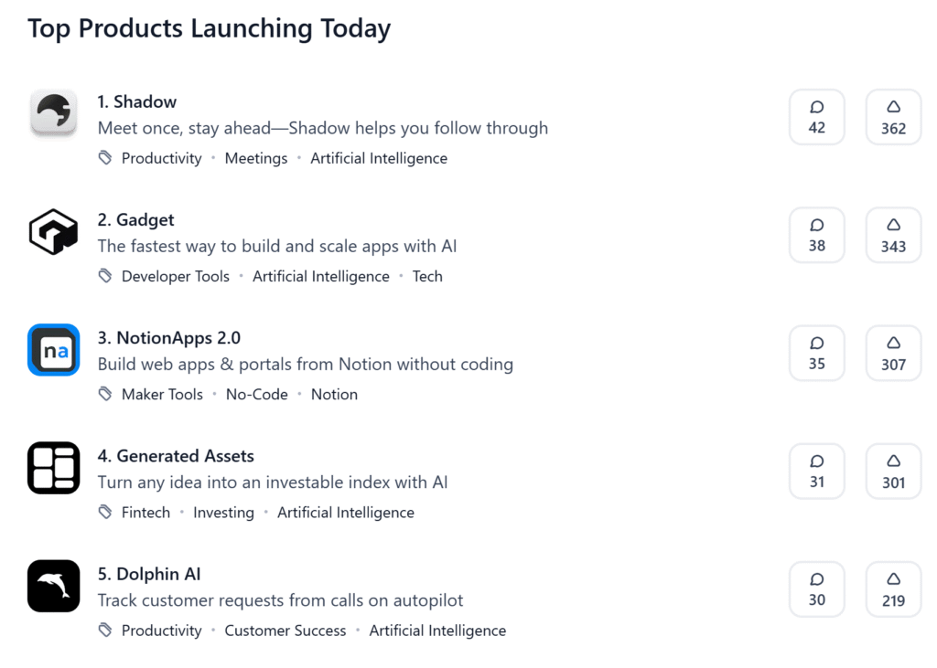
Task: Upvote Gadget showing 343 votes
Action: (893, 235)
